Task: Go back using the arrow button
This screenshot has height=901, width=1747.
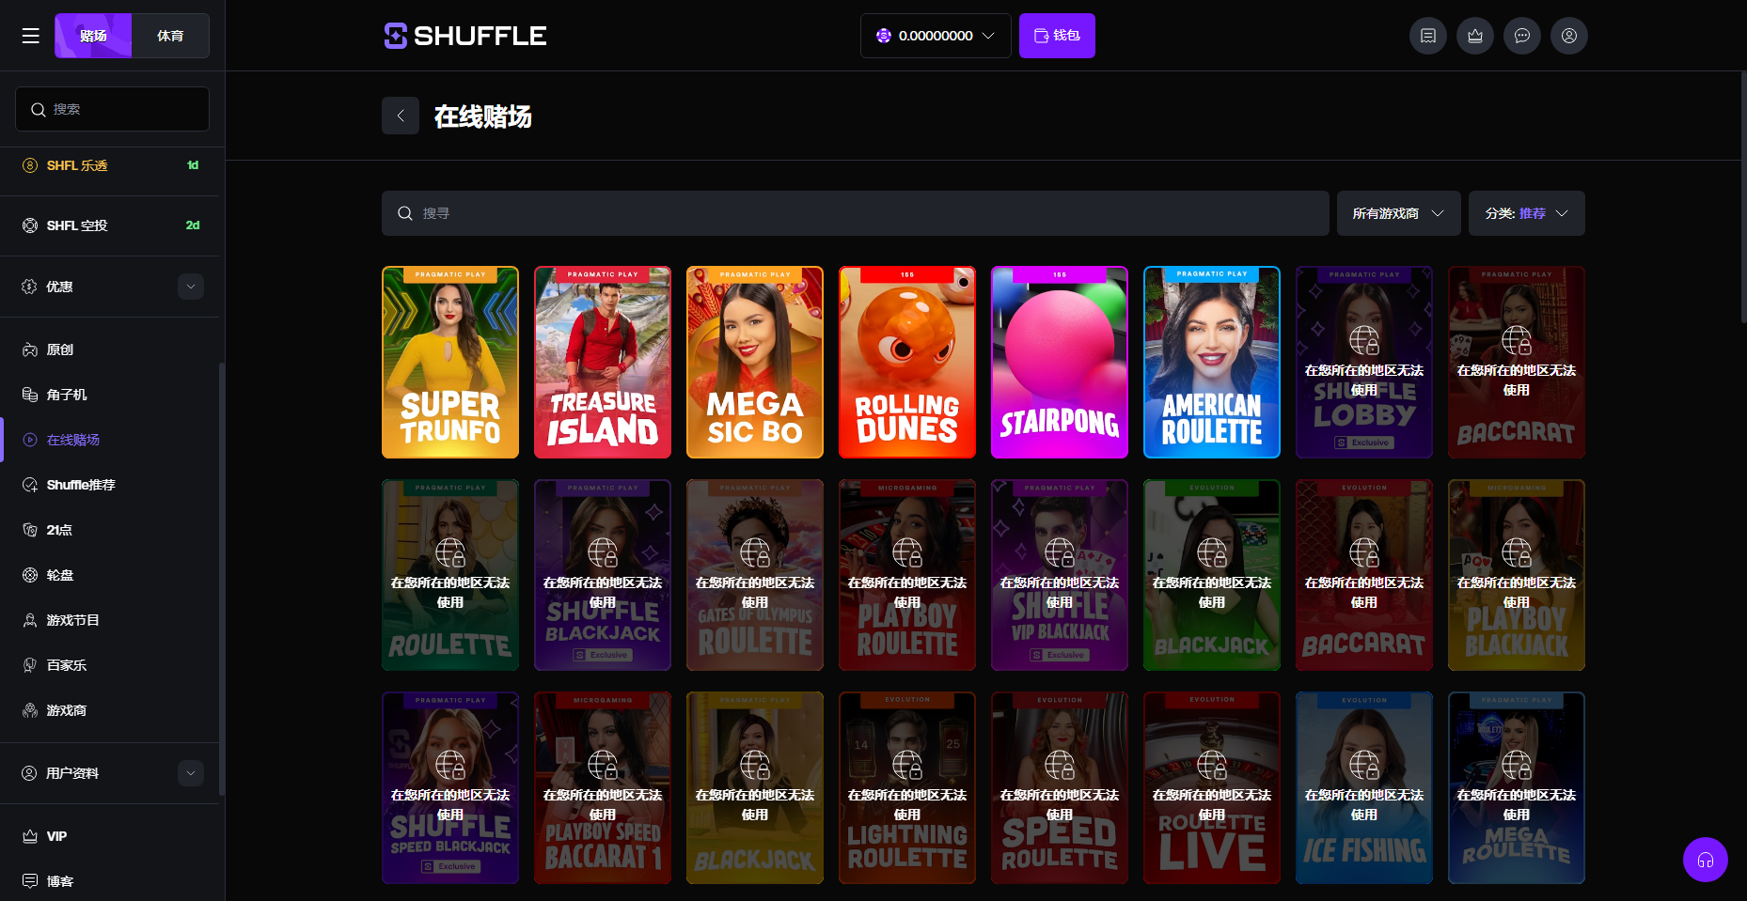Action: tap(401, 116)
